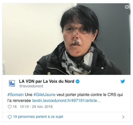
Task: Click the Twitter bird logo
Action: point(123,81)
